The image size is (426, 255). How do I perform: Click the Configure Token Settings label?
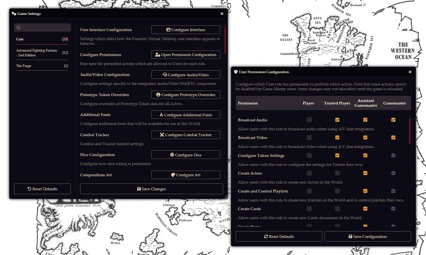click(x=261, y=156)
